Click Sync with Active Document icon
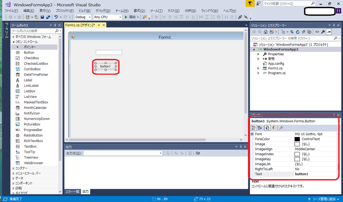 (x=292, y=32)
